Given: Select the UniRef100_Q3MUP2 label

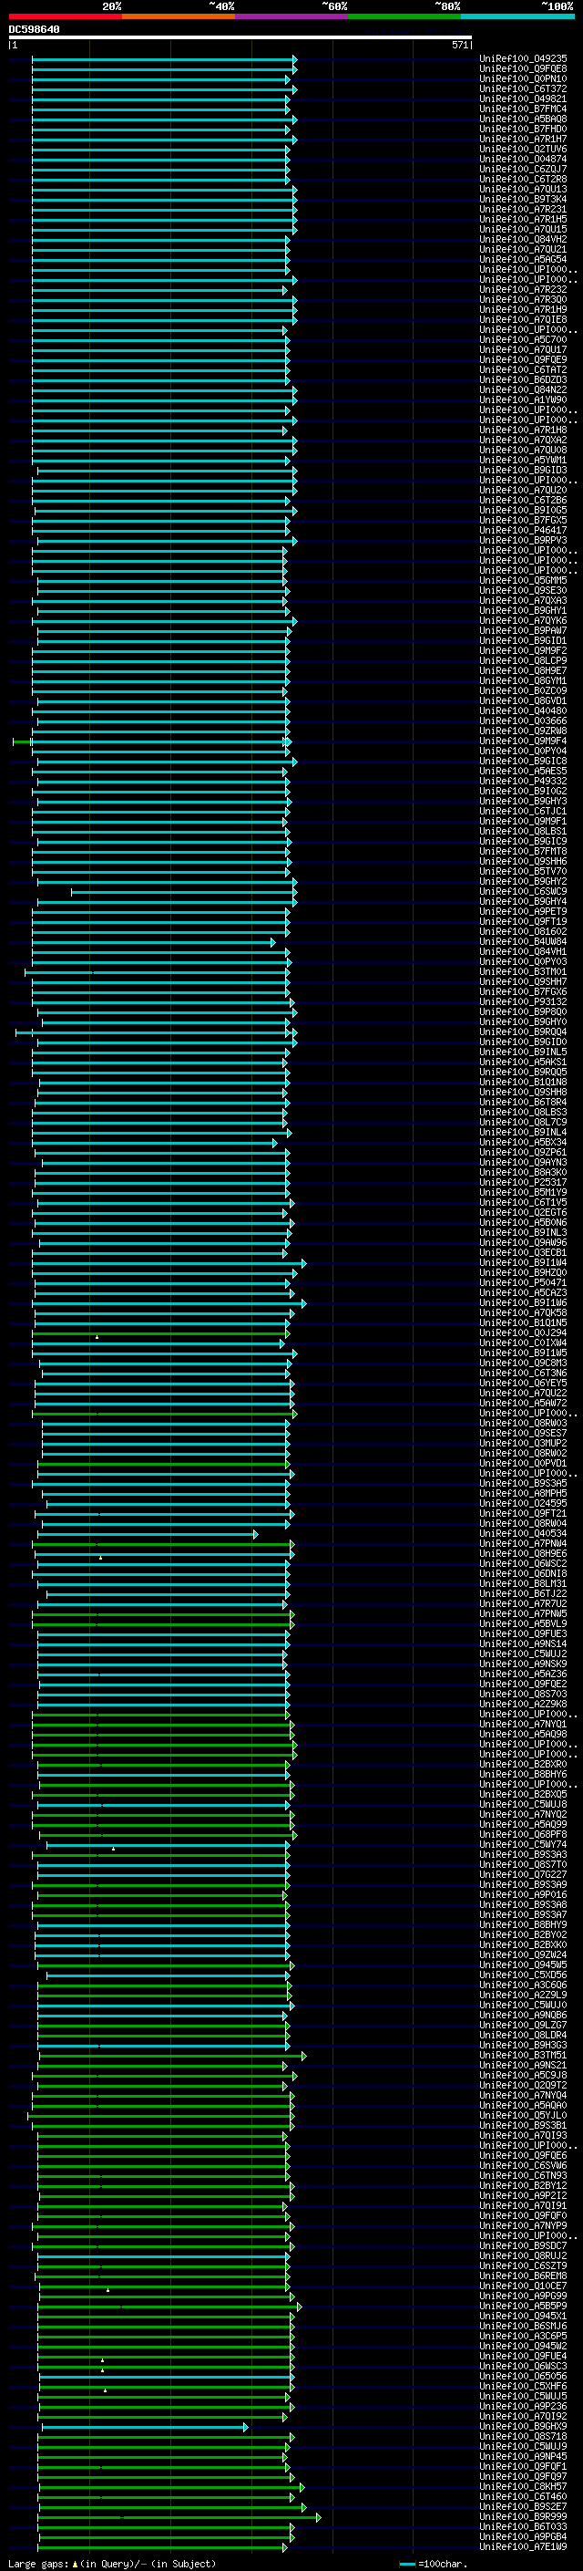Looking at the screenshot, I should tap(523, 1443).
